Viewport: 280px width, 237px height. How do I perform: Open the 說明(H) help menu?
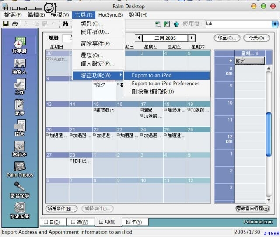point(138,15)
